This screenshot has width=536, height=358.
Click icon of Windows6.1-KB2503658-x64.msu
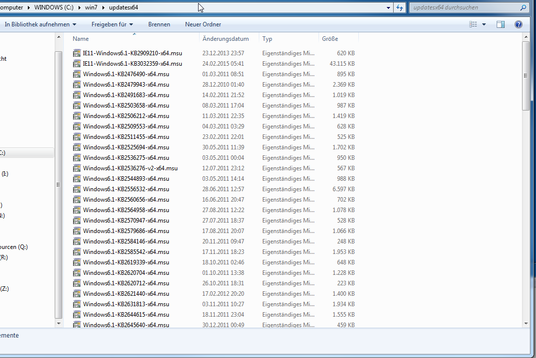click(x=77, y=106)
